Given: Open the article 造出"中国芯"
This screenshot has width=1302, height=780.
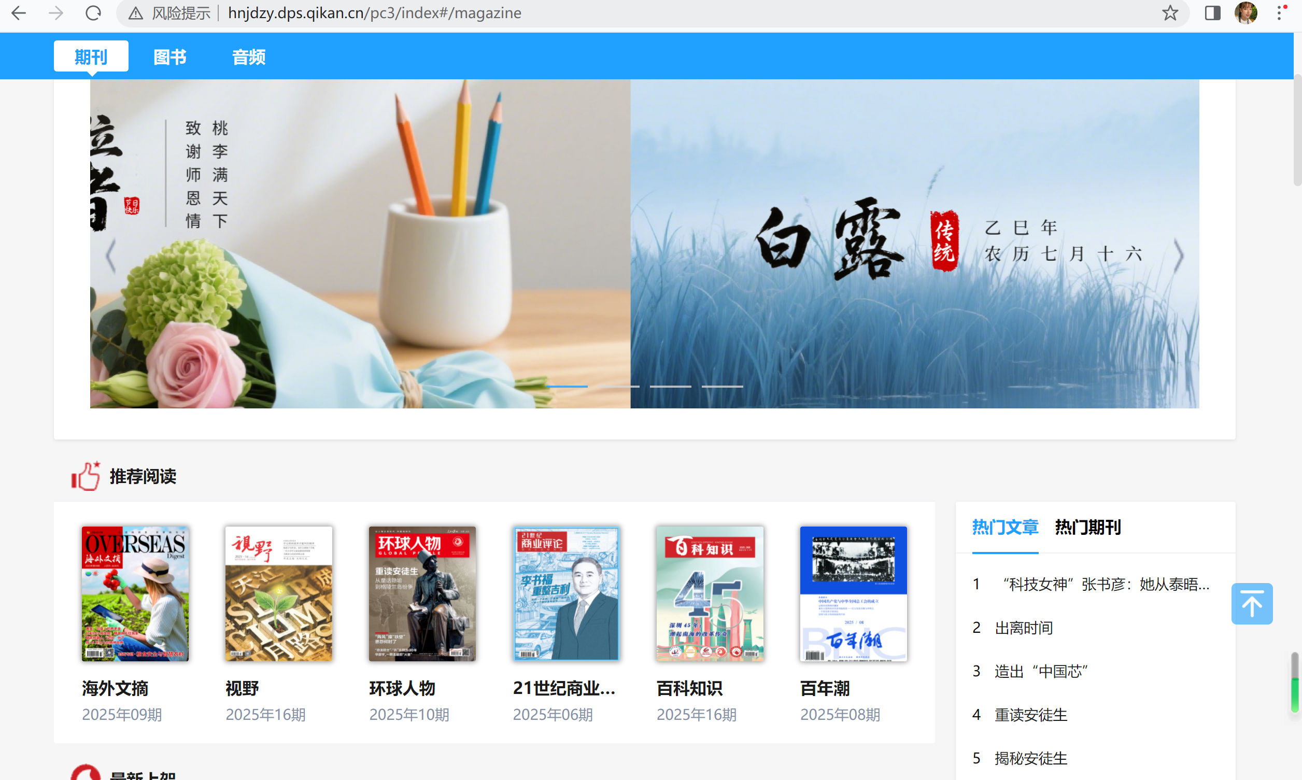Looking at the screenshot, I should [x=1041, y=671].
